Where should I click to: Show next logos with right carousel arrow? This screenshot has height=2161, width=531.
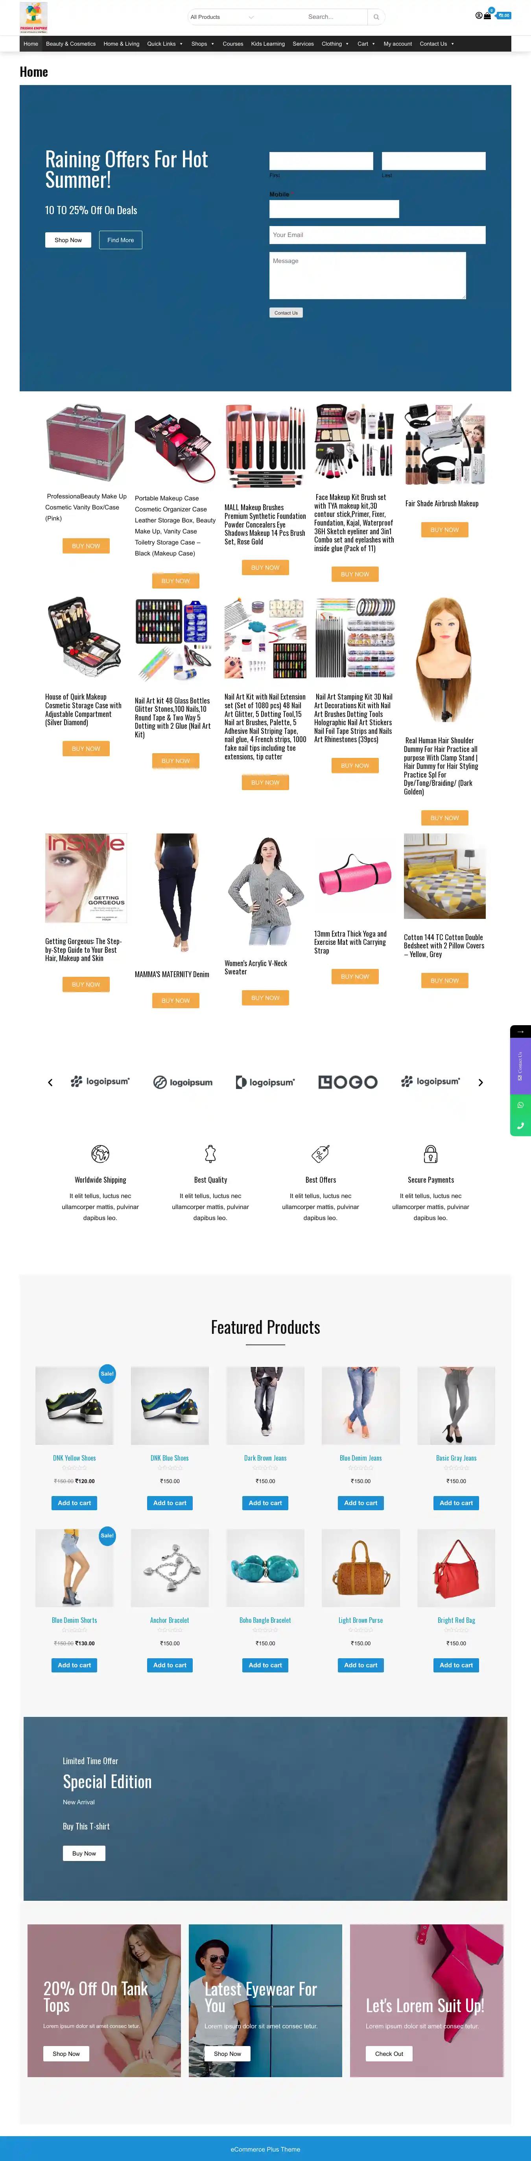pos(481,1082)
